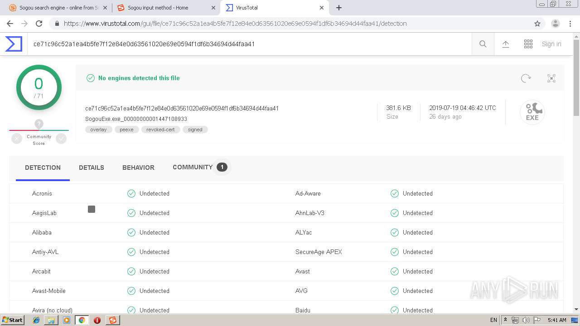Click the Sign in link
The height and width of the screenshot is (326, 580).
coord(551,44)
